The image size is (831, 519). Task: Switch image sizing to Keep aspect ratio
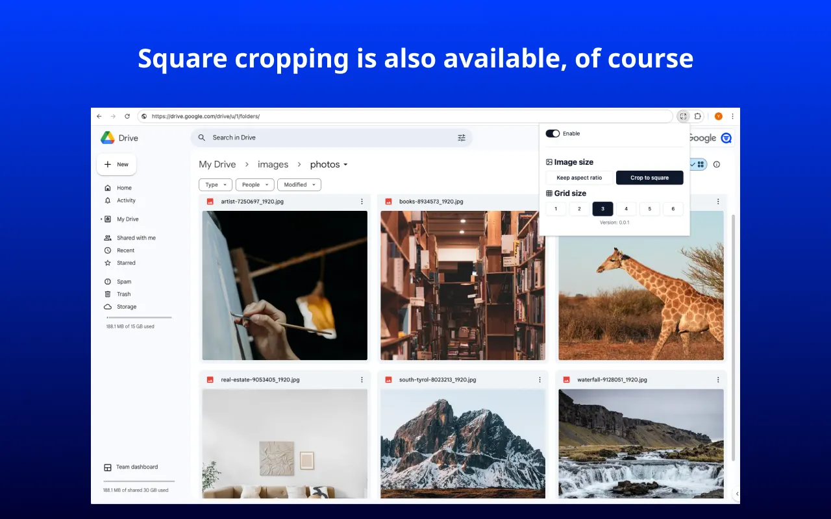coord(579,177)
